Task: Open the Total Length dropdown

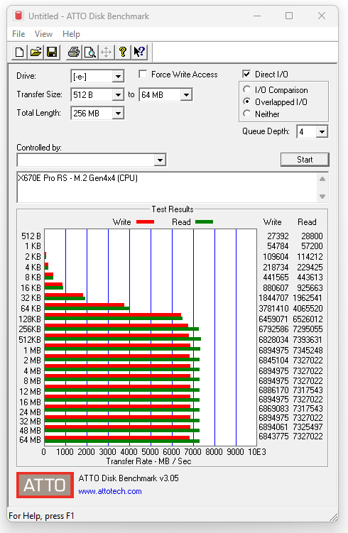Action: (x=118, y=113)
